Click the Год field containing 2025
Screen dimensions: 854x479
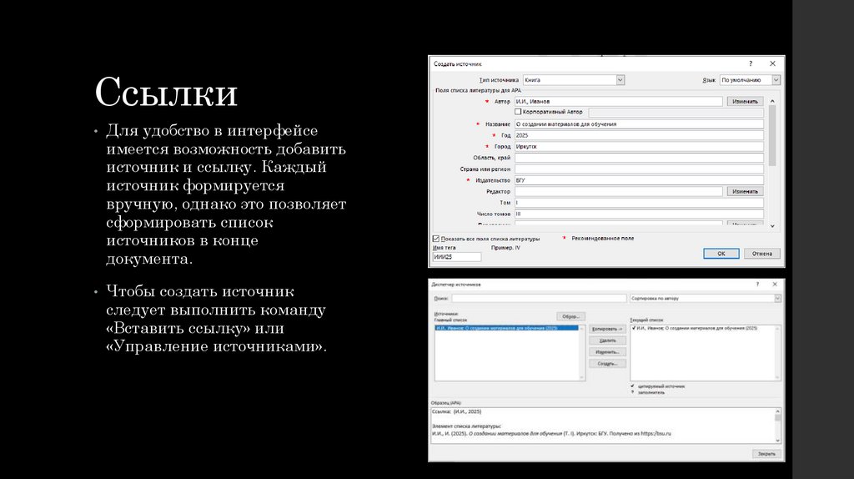[639, 135]
